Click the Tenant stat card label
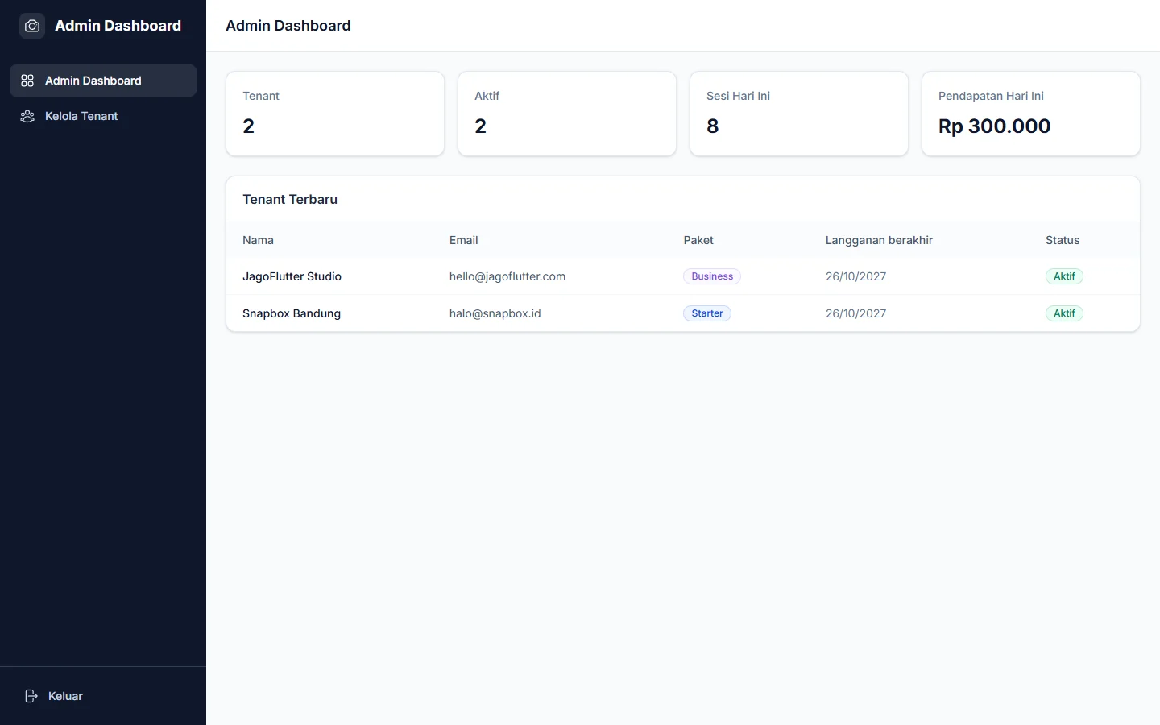The height and width of the screenshot is (725, 1160). 261,96
